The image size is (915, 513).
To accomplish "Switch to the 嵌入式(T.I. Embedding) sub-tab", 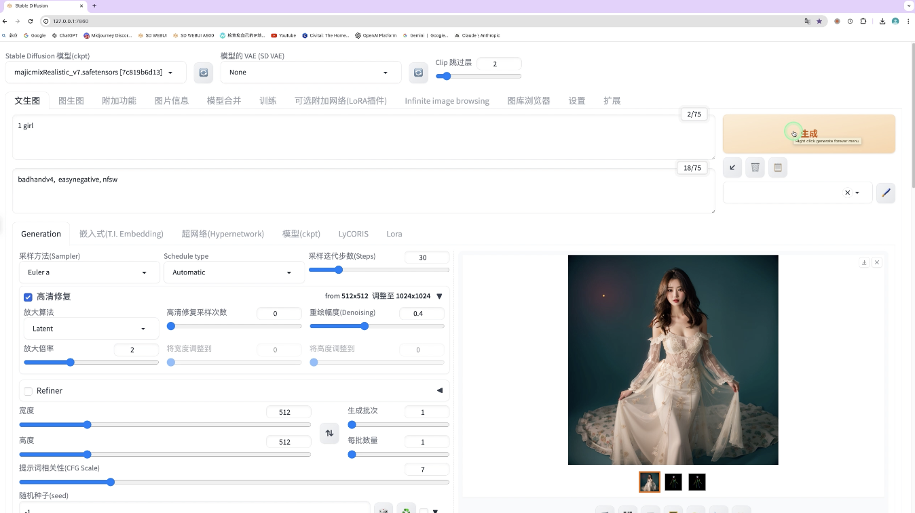I will [122, 234].
